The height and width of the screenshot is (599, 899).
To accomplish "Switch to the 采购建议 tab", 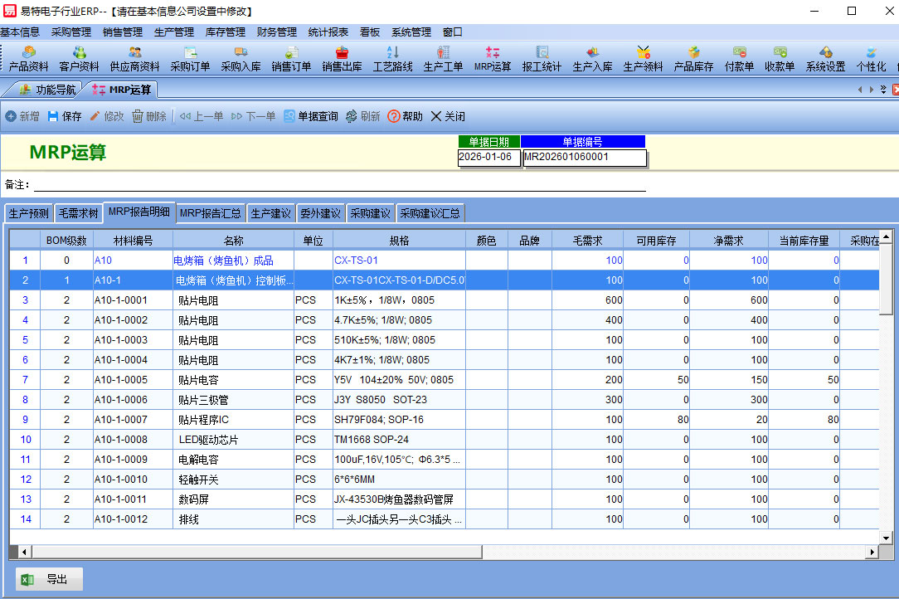I will pos(370,213).
